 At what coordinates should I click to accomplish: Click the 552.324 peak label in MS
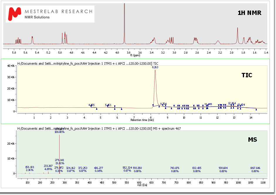coord(127,168)
